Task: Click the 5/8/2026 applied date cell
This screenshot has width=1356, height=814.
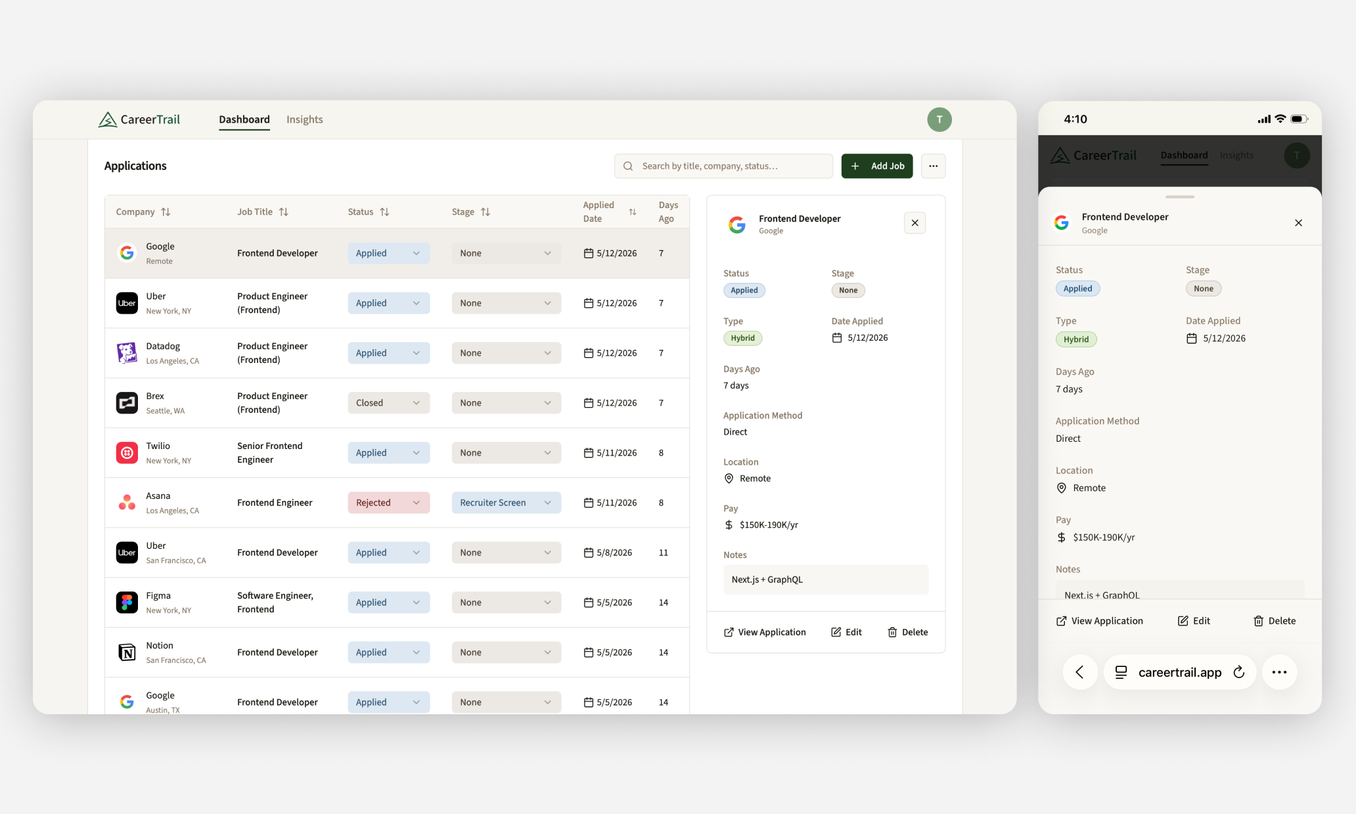Action: [608, 553]
